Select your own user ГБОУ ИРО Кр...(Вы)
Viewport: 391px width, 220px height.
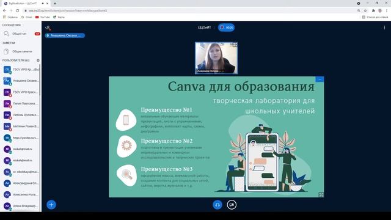pos(21,70)
